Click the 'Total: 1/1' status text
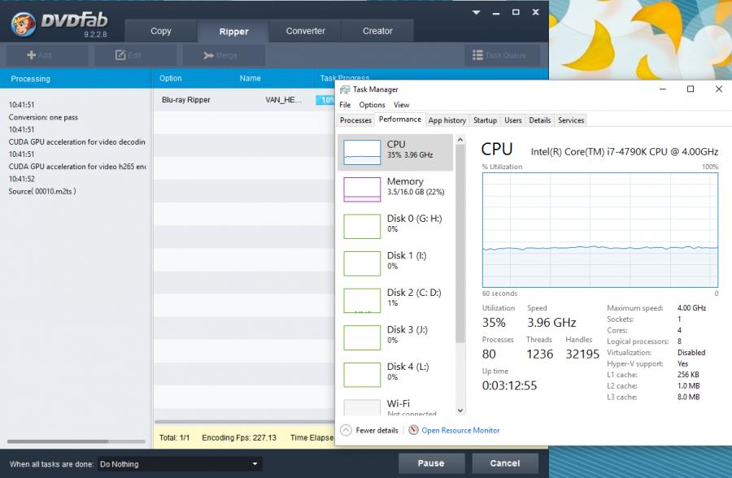The width and height of the screenshot is (732, 478). tap(175, 437)
